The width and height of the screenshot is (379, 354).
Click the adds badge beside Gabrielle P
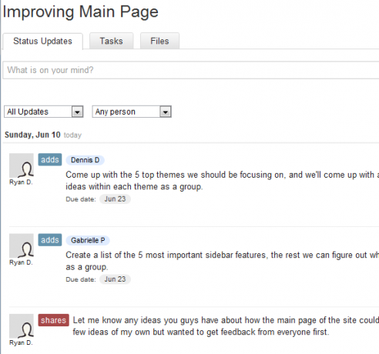(x=50, y=240)
